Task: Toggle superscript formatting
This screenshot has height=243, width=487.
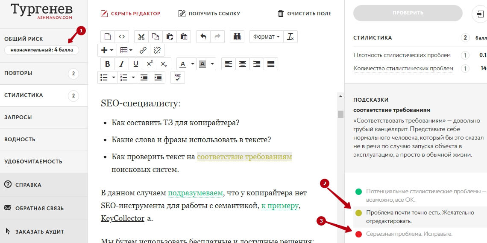Action: (x=150, y=64)
